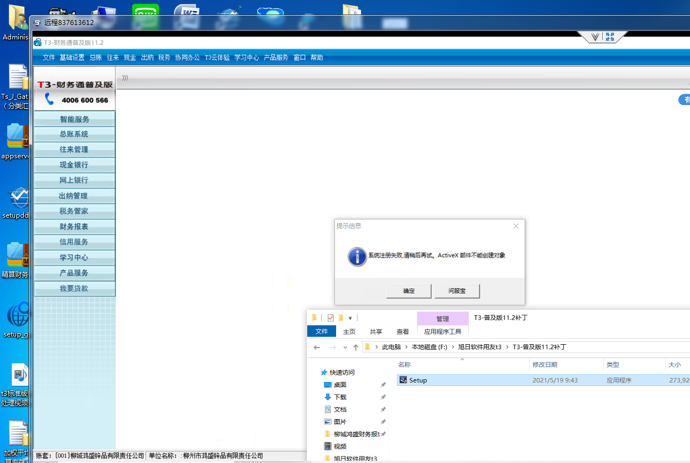Click the Explorer up-one-level arrow
The width and height of the screenshot is (690, 463).
[x=356, y=347]
